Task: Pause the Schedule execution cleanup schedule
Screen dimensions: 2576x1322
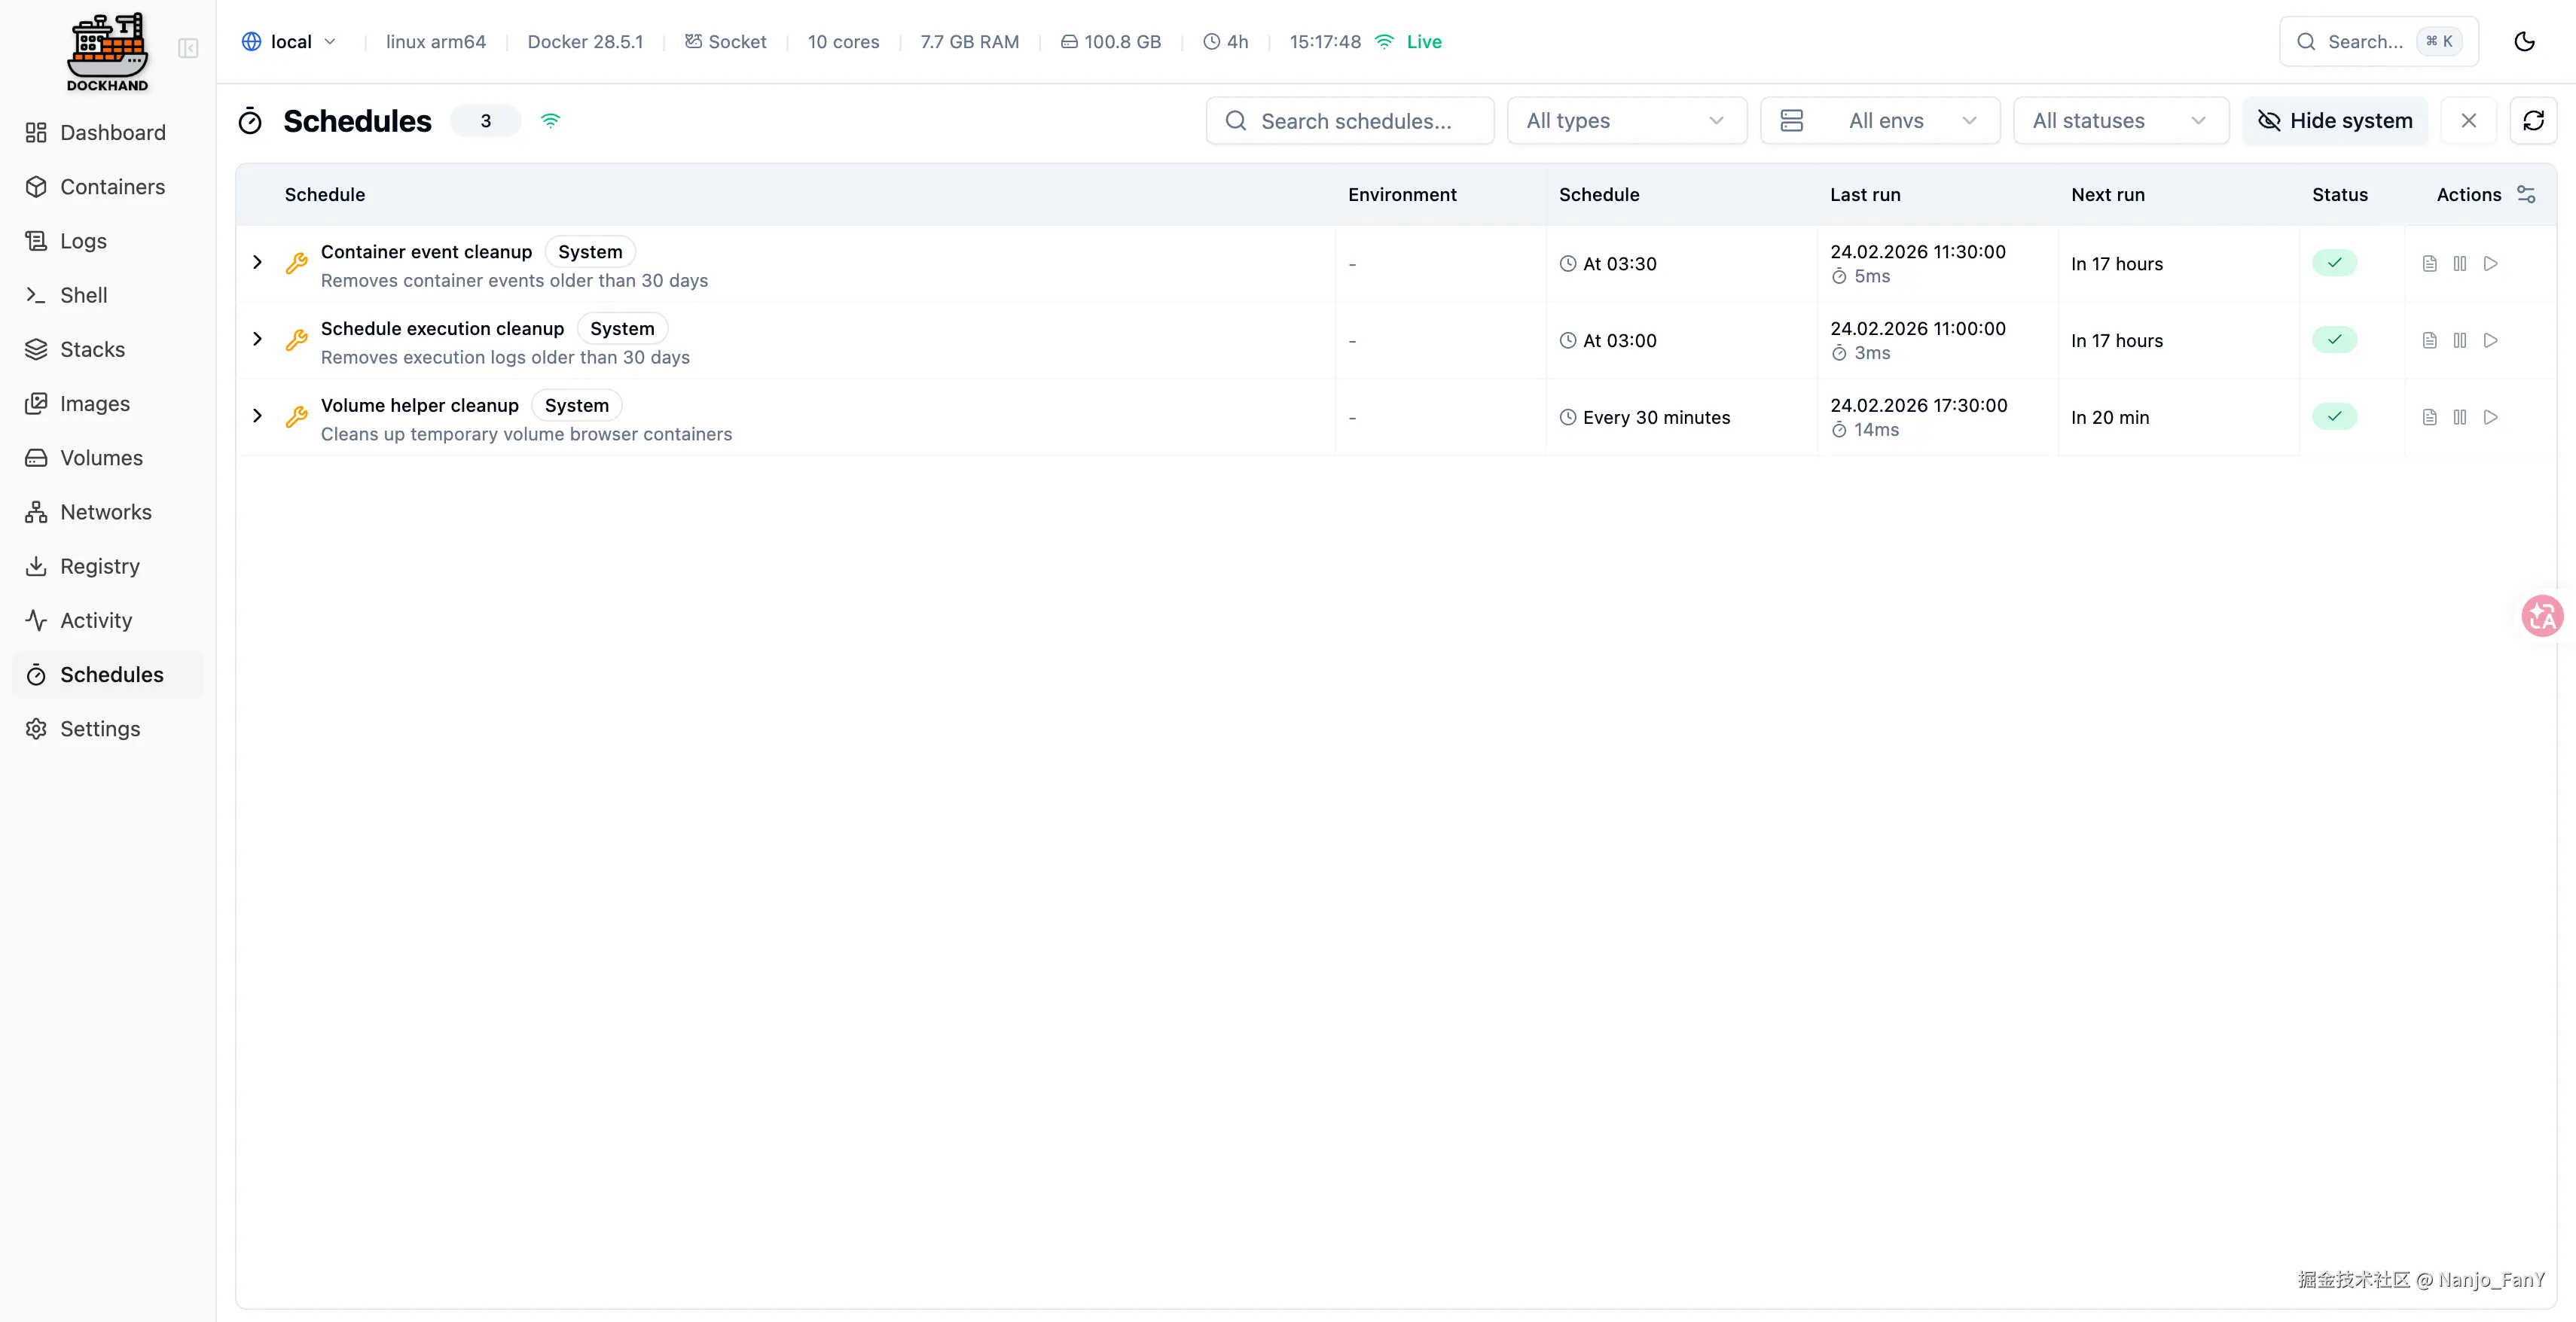Action: (x=2460, y=341)
